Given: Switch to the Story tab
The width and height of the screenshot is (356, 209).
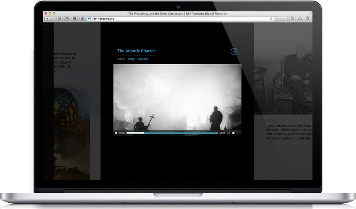Looking at the screenshot, I should [131, 59].
